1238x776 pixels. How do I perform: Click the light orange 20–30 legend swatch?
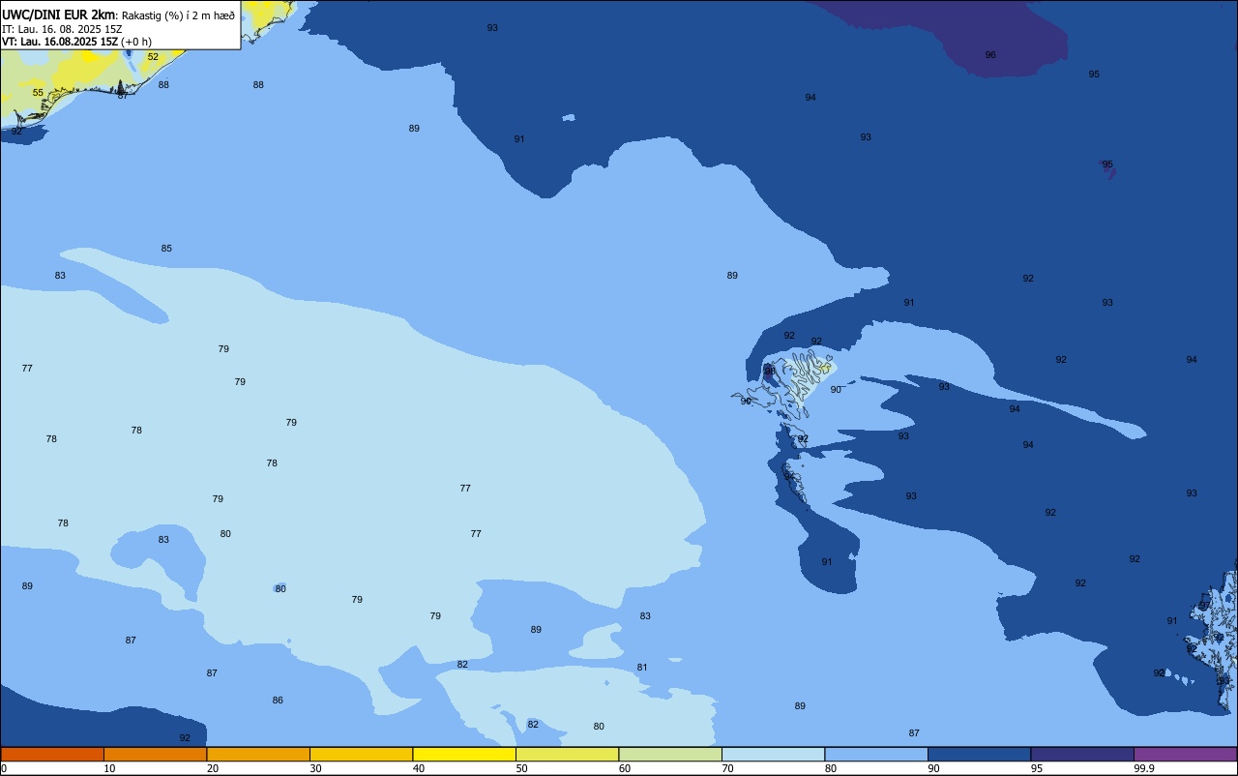pos(258,754)
